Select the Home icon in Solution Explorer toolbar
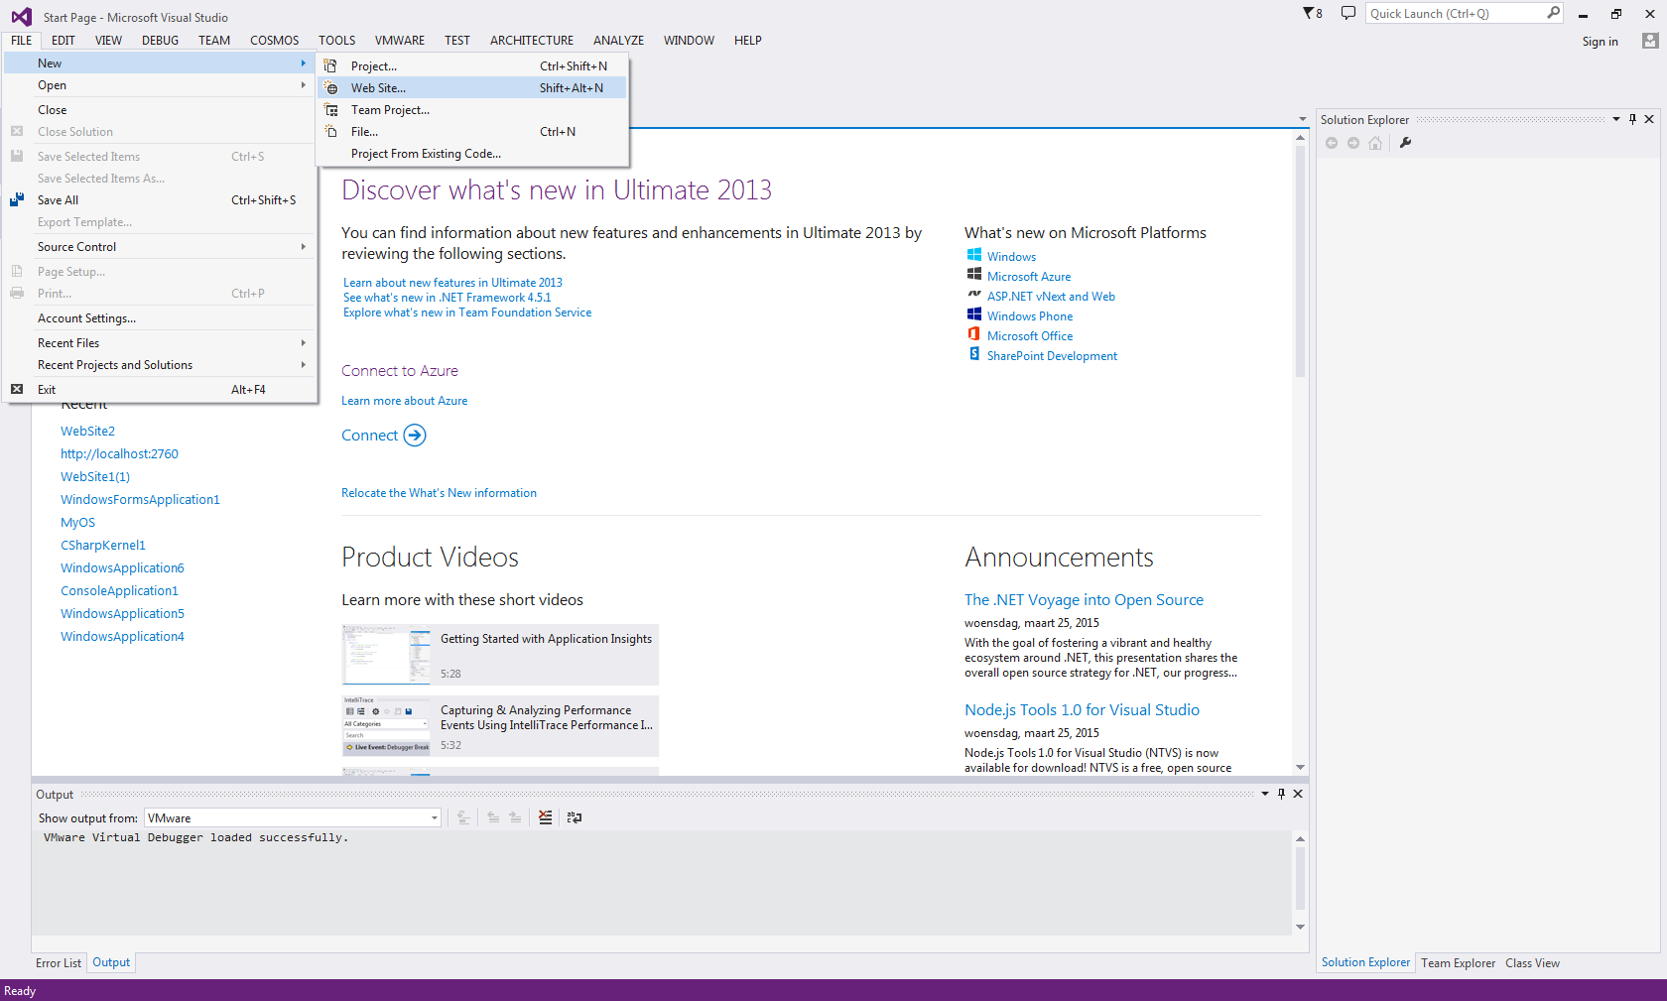Image resolution: width=1667 pixels, height=1001 pixels. pos(1375,143)
